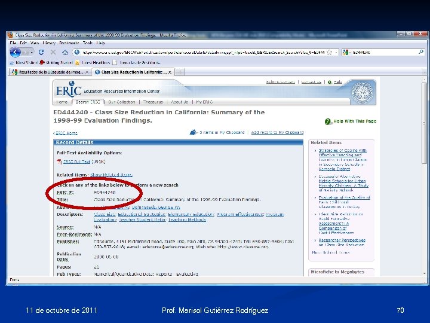
Task: Open the History menu
Action: [50, 43]
